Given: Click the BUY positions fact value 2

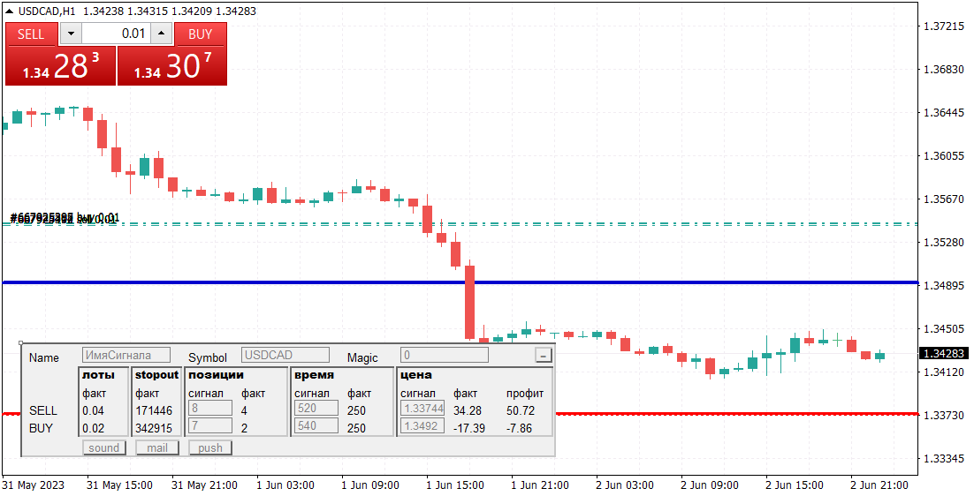Looking at the screenshot, I should coord(244,428).
